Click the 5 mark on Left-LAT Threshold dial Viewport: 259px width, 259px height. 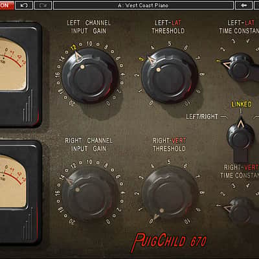(x=170, y=43)
